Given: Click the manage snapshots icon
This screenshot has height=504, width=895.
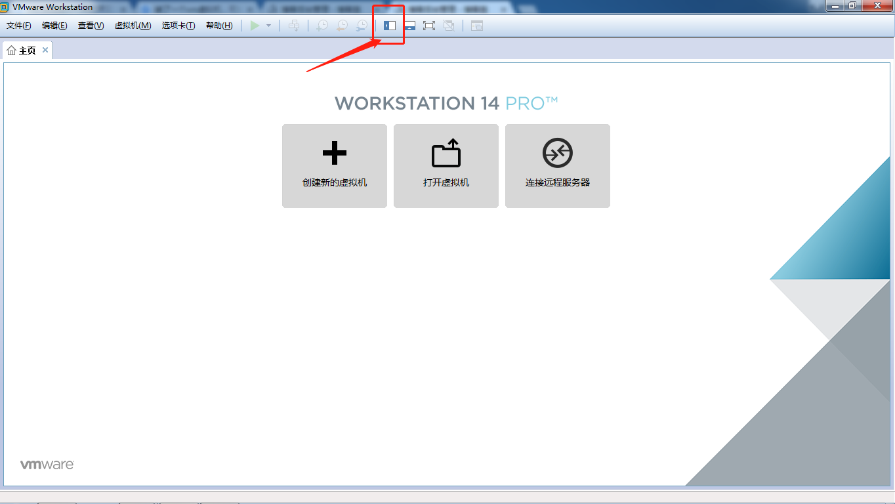Looking at the screenshot, I should pyautogui.click(x=362, y=26).
